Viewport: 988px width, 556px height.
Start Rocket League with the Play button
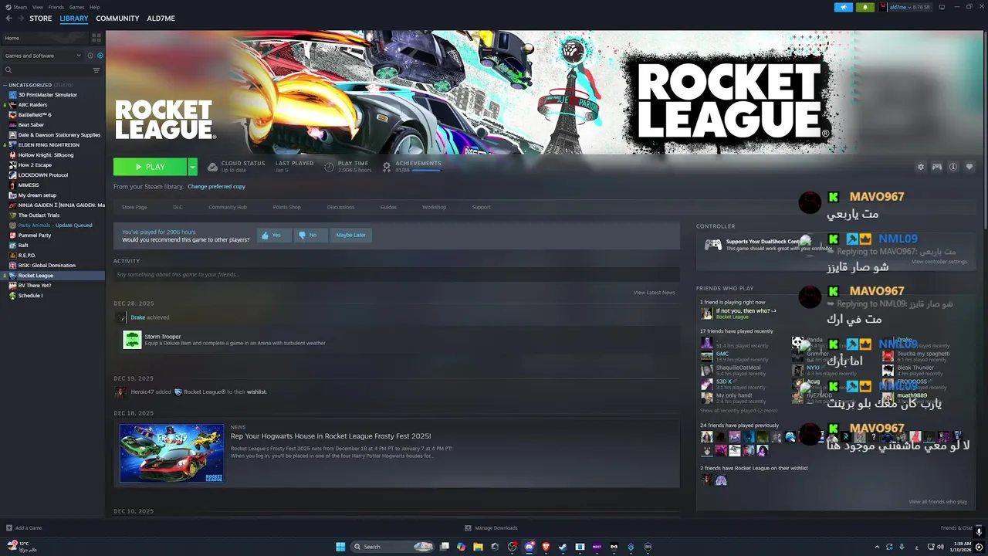[150, 167]
